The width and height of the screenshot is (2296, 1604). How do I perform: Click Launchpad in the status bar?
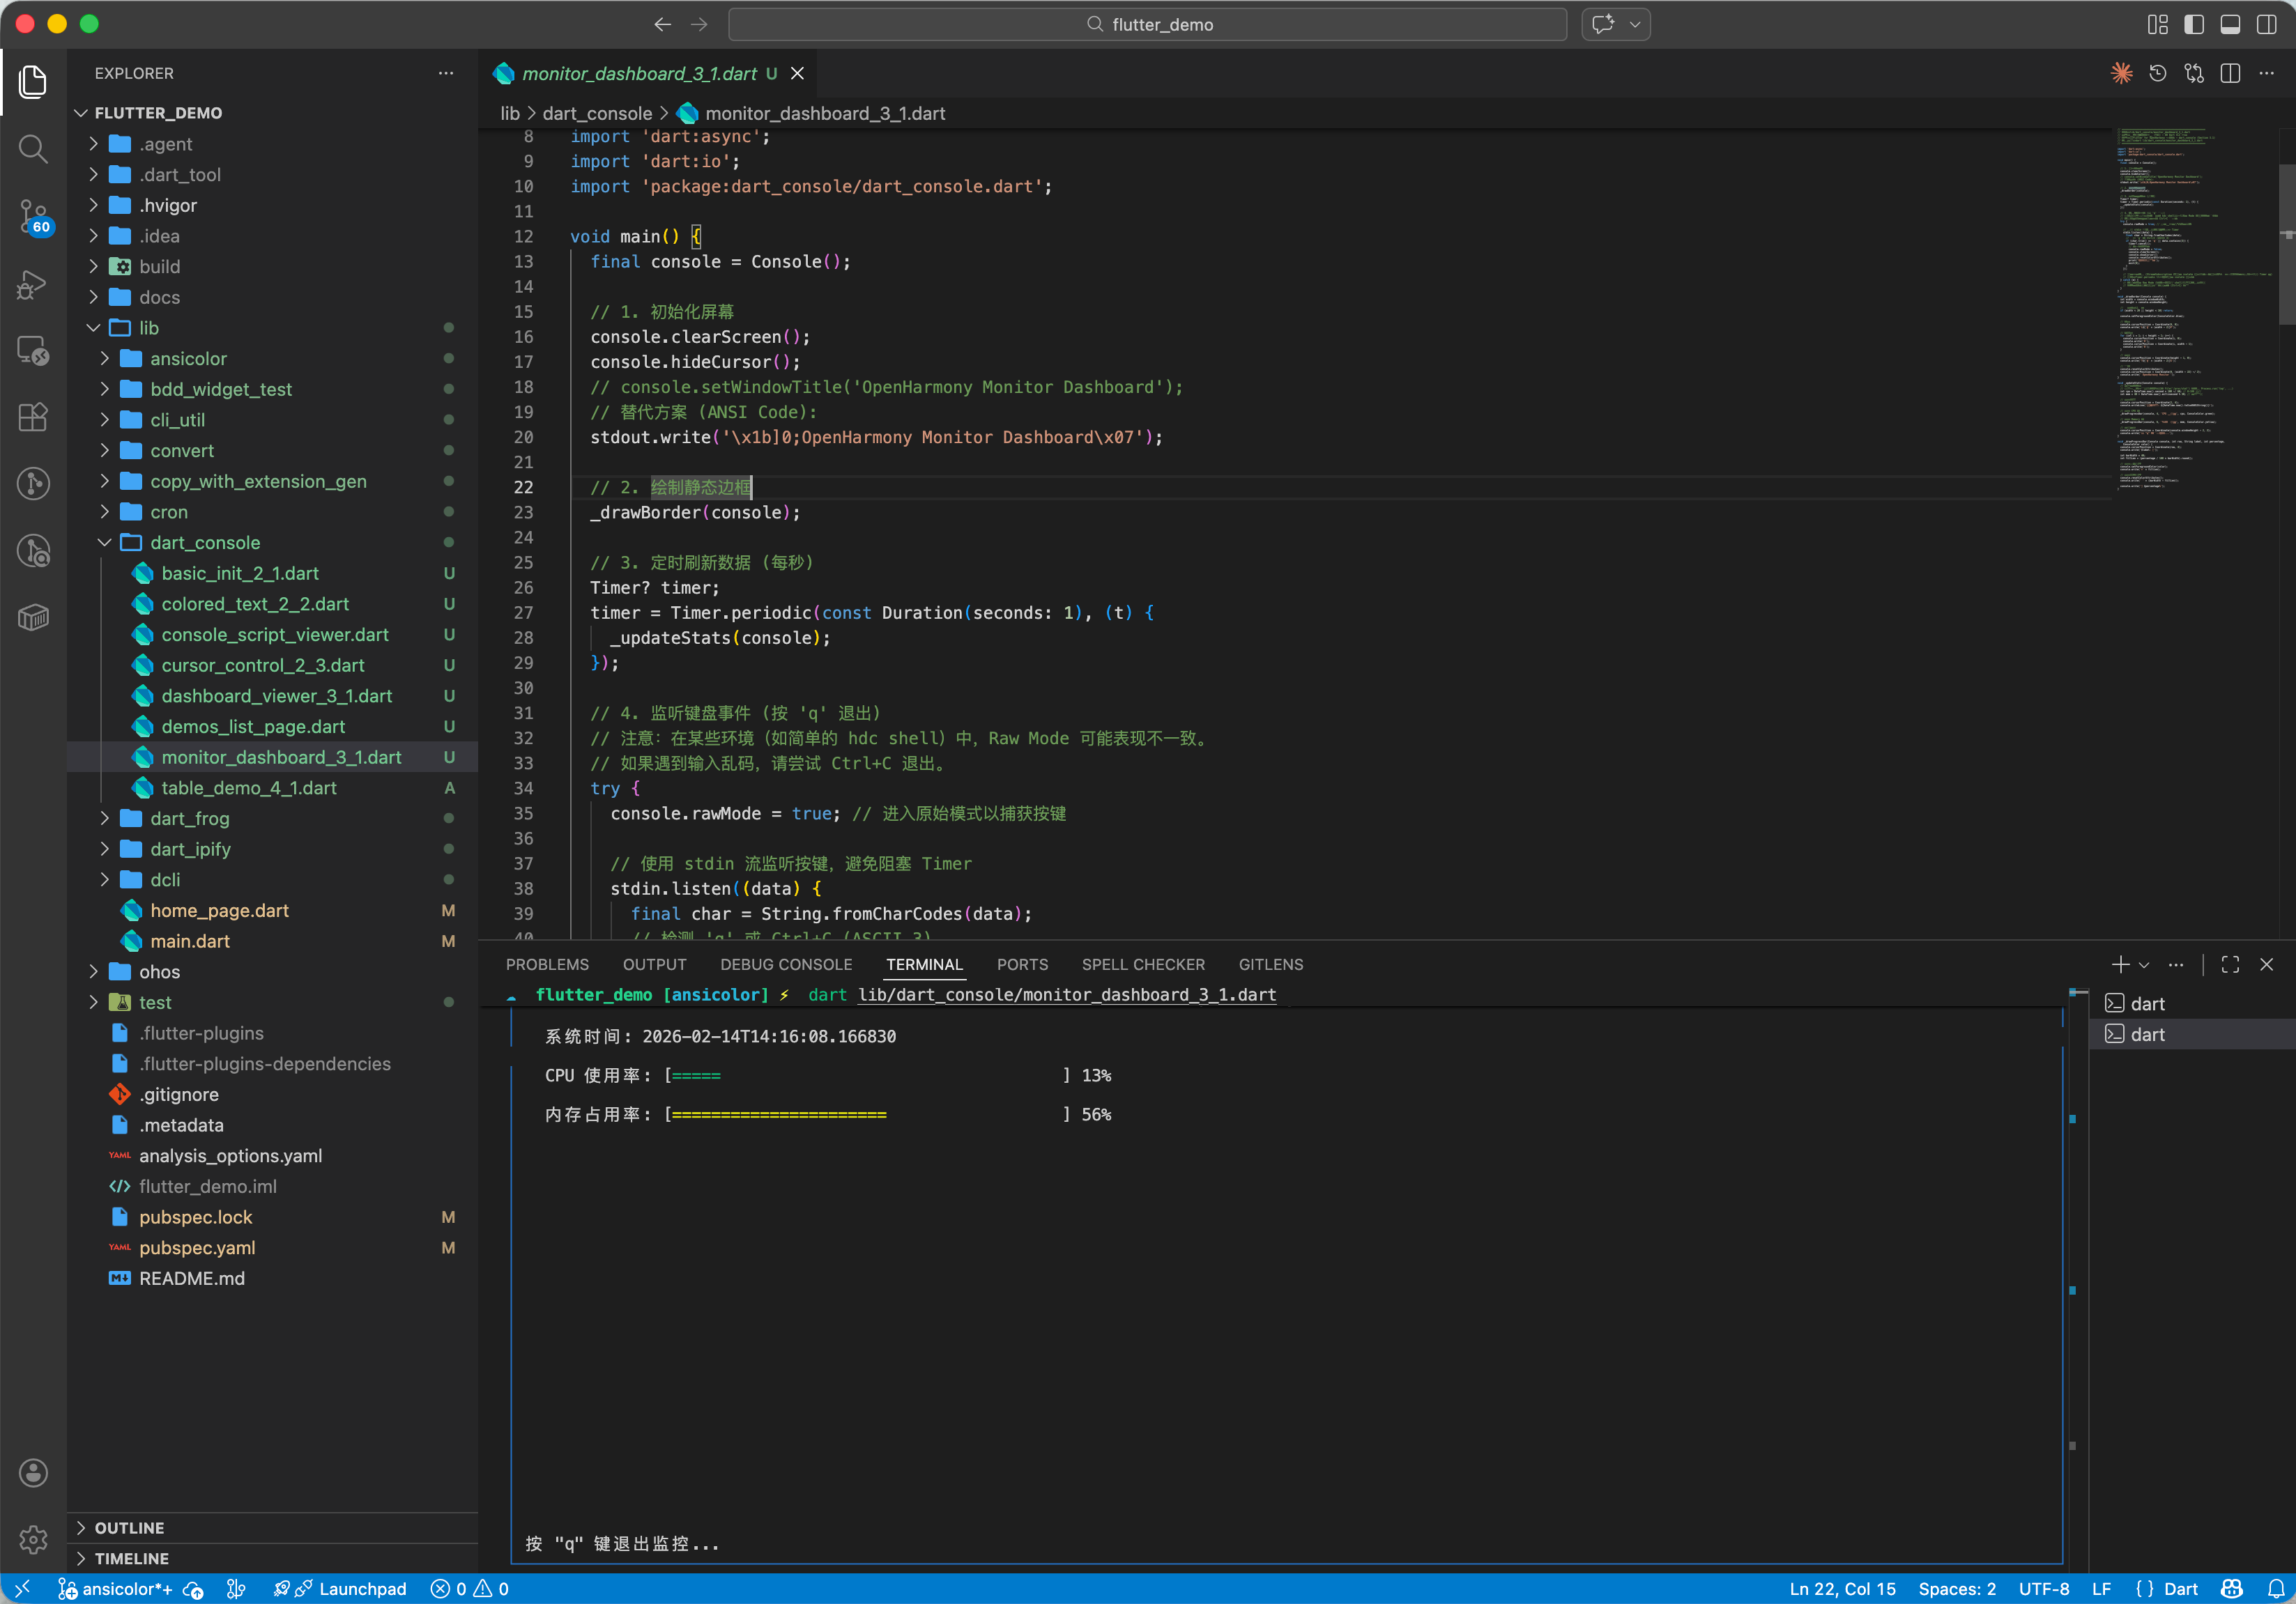[x=362, y=1589]
